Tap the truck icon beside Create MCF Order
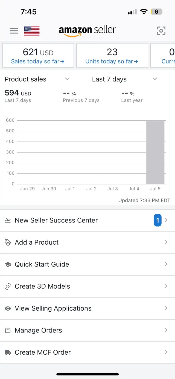 point(8,352)
